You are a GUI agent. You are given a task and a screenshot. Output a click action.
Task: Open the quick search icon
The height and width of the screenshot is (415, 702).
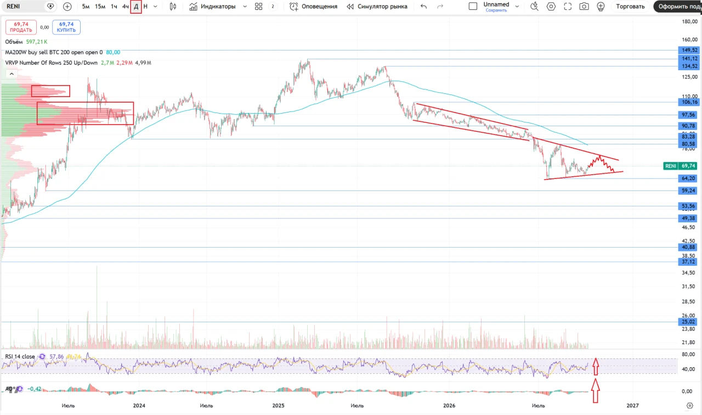coord(535,7)
